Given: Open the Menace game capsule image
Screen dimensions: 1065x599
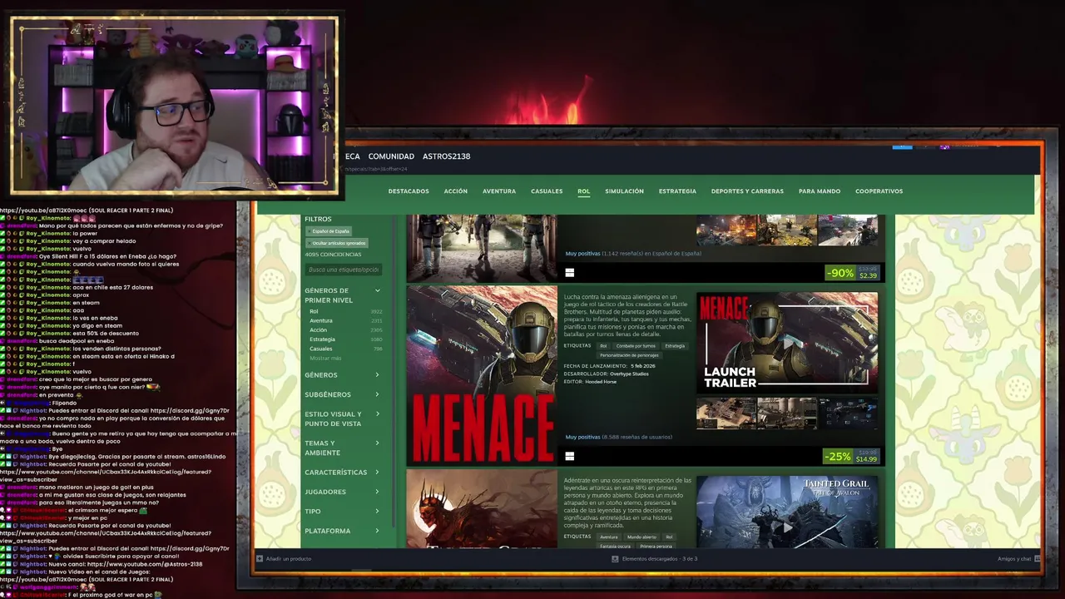Looking at the screenshot, I should click(482, 374).
